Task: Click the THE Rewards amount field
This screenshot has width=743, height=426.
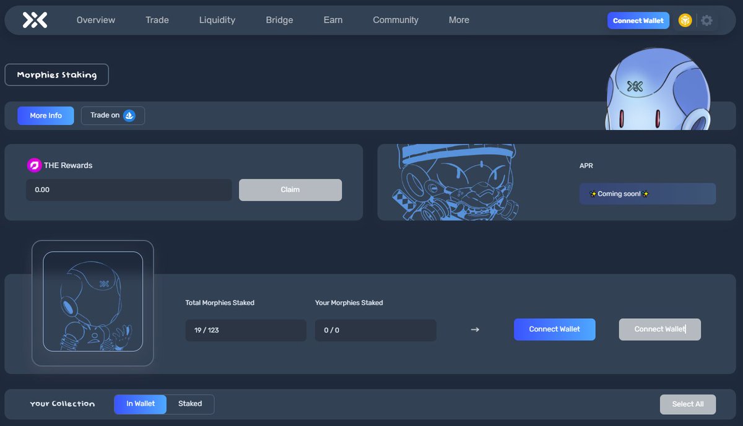Action: pos(129,190)
